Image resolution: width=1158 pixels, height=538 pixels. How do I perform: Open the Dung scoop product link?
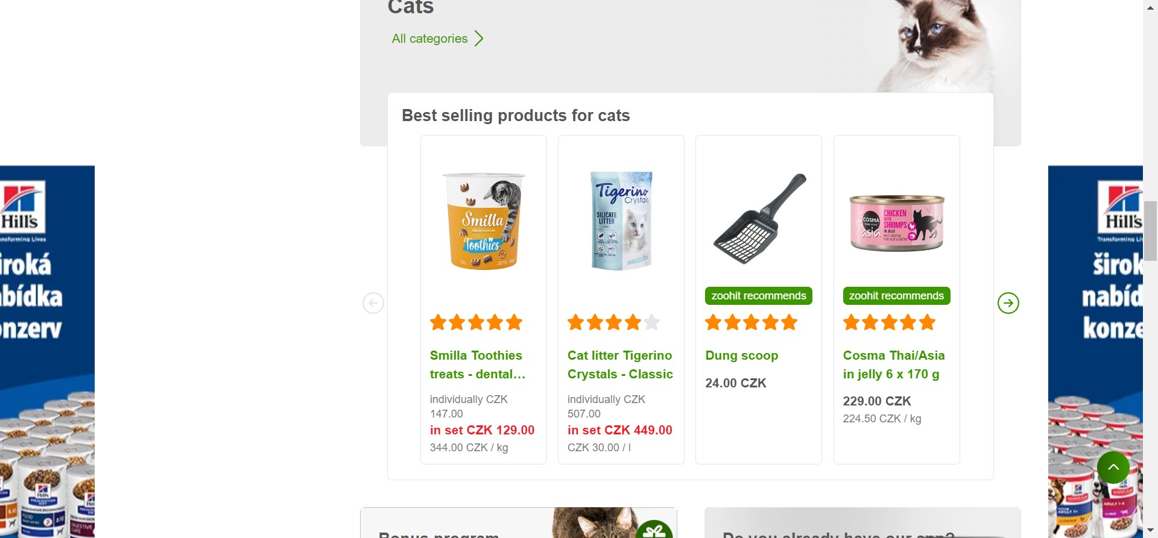tap(741, 355)
